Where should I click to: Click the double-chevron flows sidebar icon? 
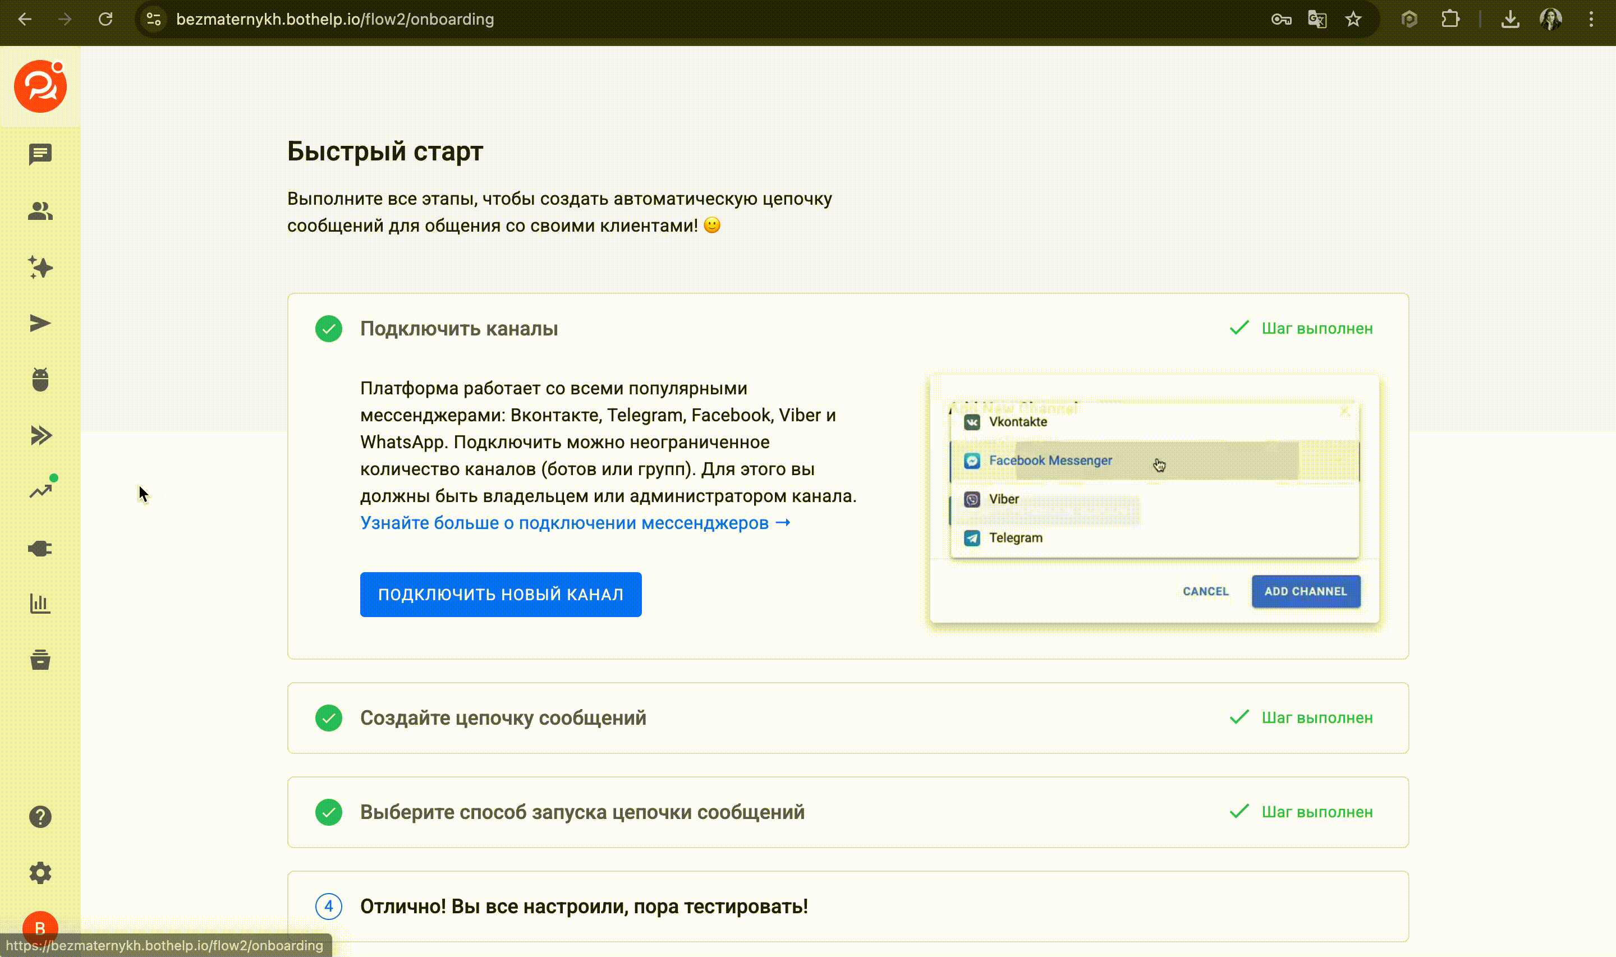(40, 436)
